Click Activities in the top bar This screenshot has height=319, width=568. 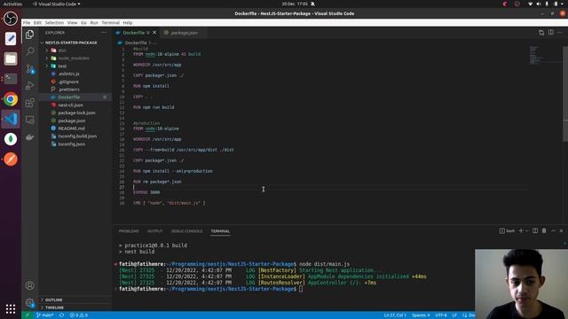[x=12, y=4]
